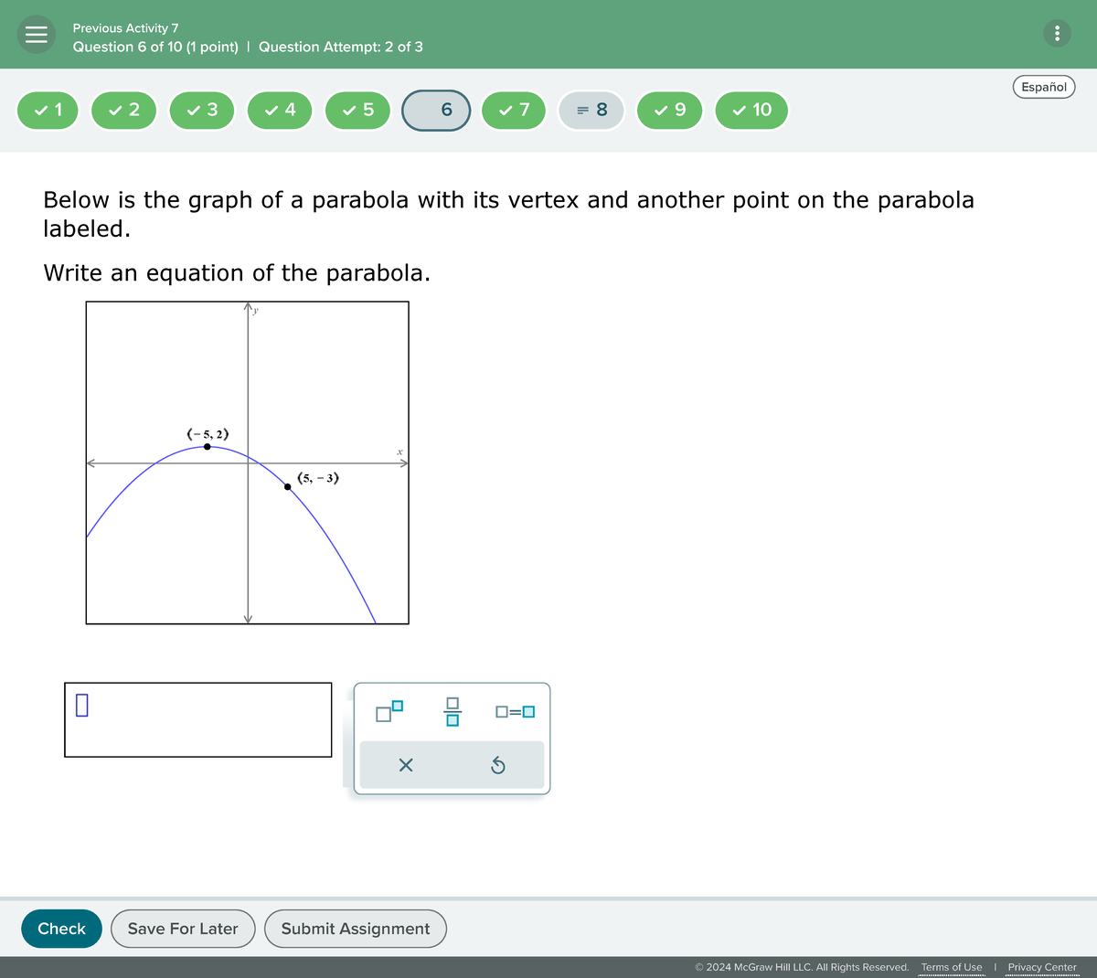Open the three-dot options menu

click(1058, 33)
